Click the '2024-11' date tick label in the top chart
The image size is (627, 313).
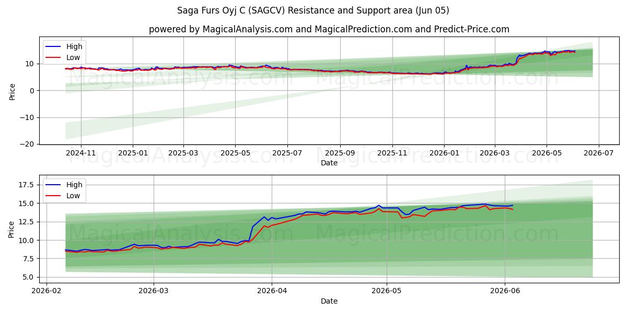click(x=81, y=153)
